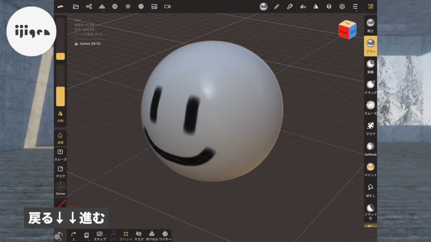Screen dimensions: 431x242
Task: Open the Topology menu
Action: coord(102,6)
